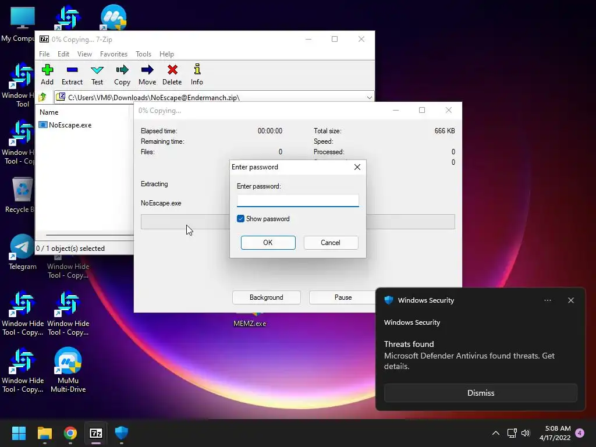Click the "666 KB" total size value
Viewport: 596px width, 447px height.
pos(444,131)
